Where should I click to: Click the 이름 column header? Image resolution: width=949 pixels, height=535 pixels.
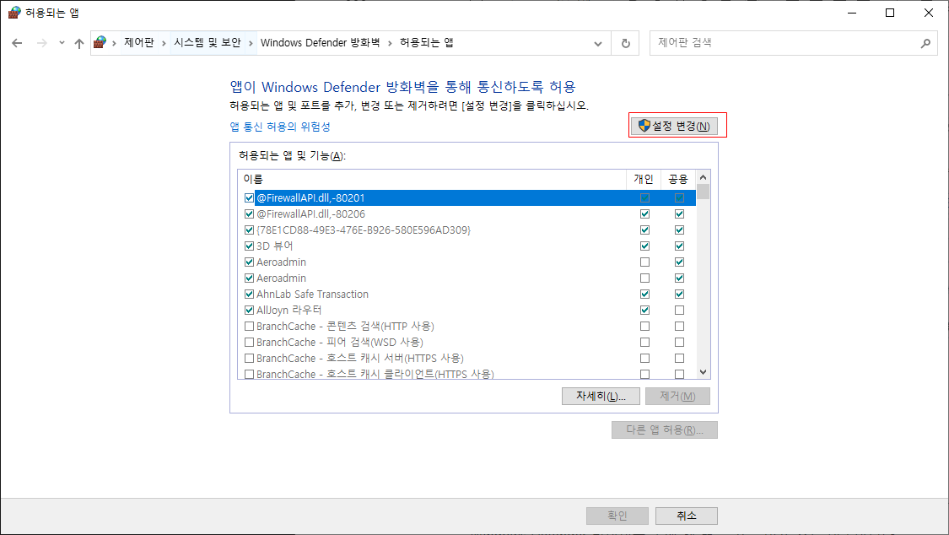coord(432,179)
